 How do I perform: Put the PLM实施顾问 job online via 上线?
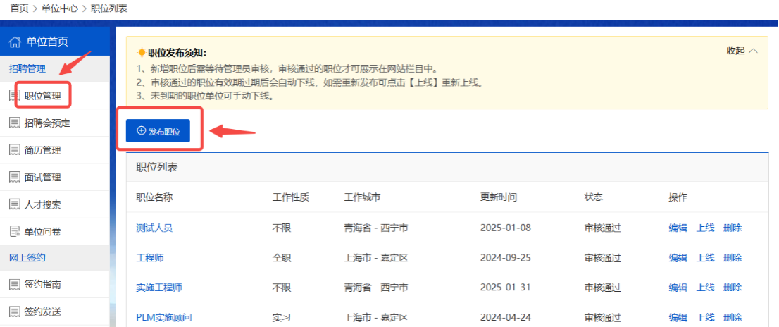(x=705, y=317)
